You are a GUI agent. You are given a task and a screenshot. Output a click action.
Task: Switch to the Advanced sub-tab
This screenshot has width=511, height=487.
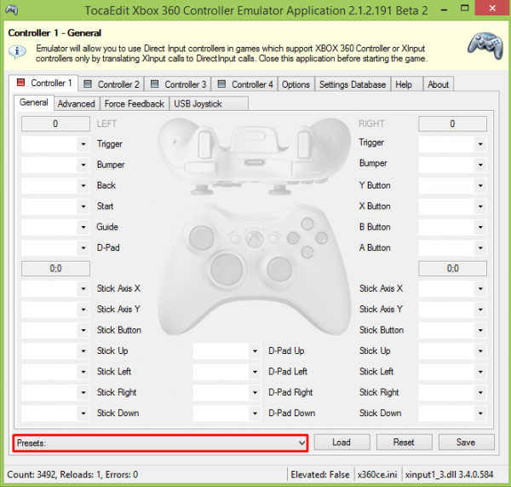77,103
